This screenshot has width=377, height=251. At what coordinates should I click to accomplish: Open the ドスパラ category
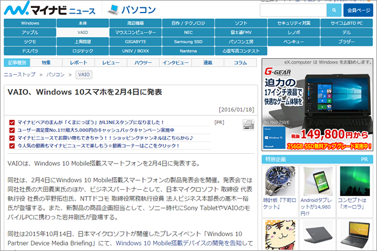pyautogui.click(x=30, y=51)
